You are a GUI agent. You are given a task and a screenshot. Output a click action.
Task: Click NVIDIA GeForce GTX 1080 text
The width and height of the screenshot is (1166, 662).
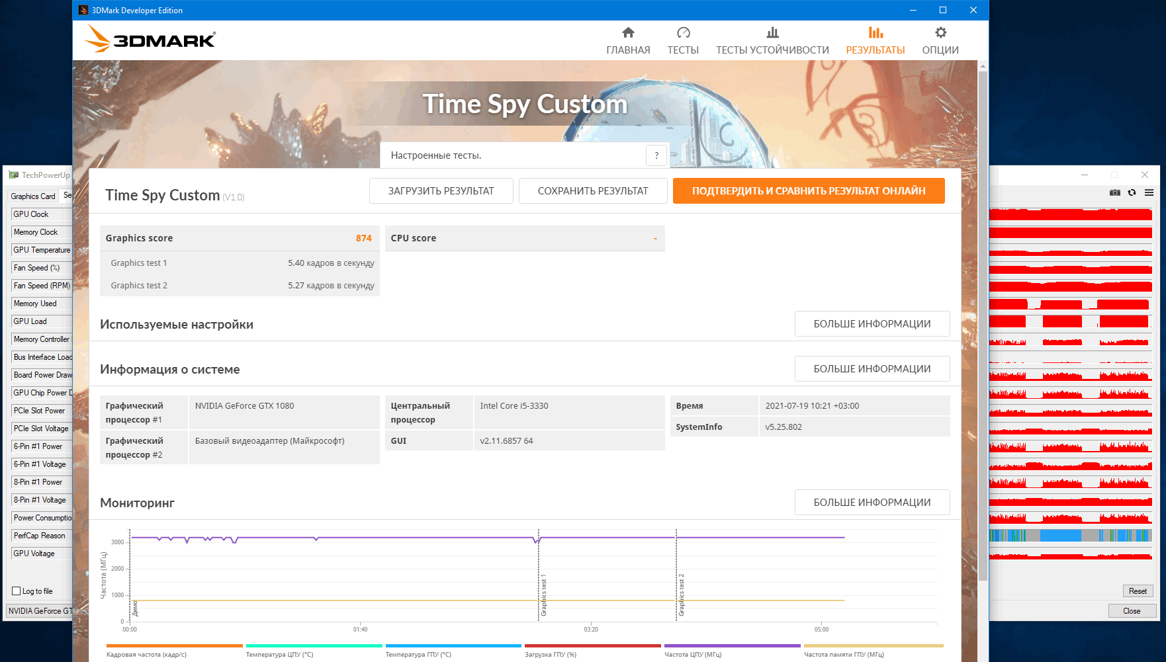244,406
